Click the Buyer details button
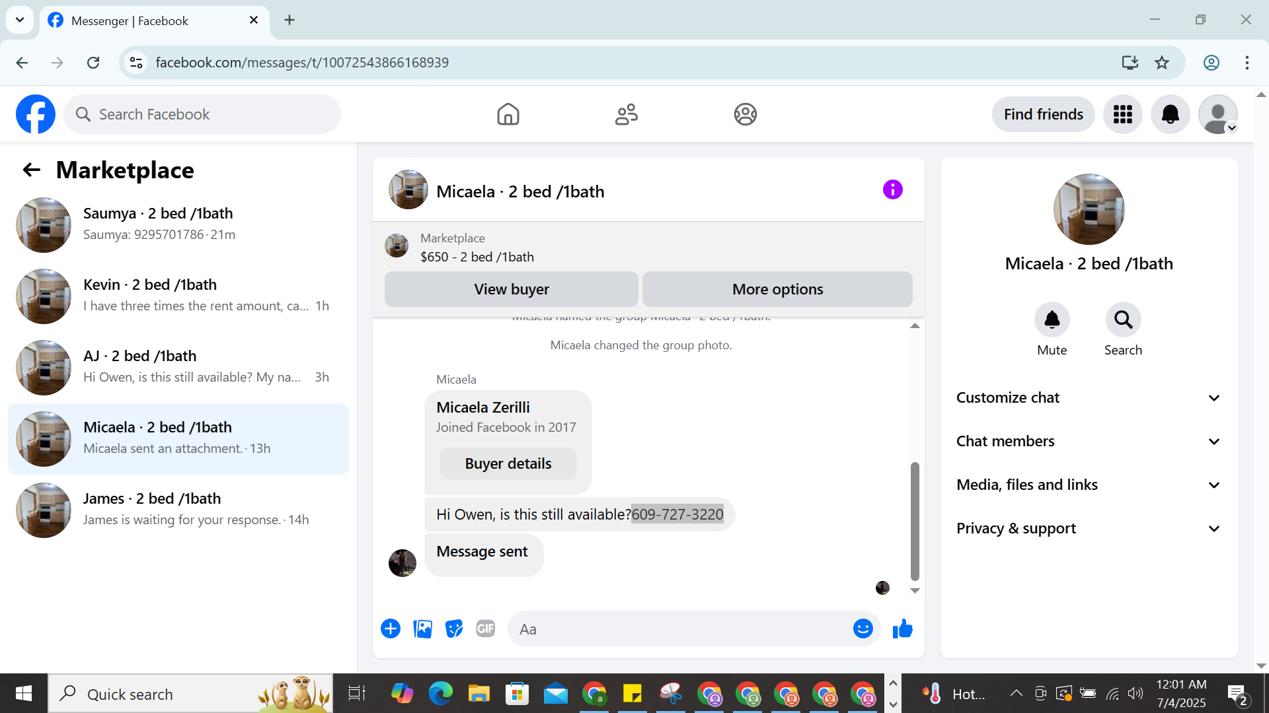The width and height of the screenshot is (1269, 713). (508, 463)
